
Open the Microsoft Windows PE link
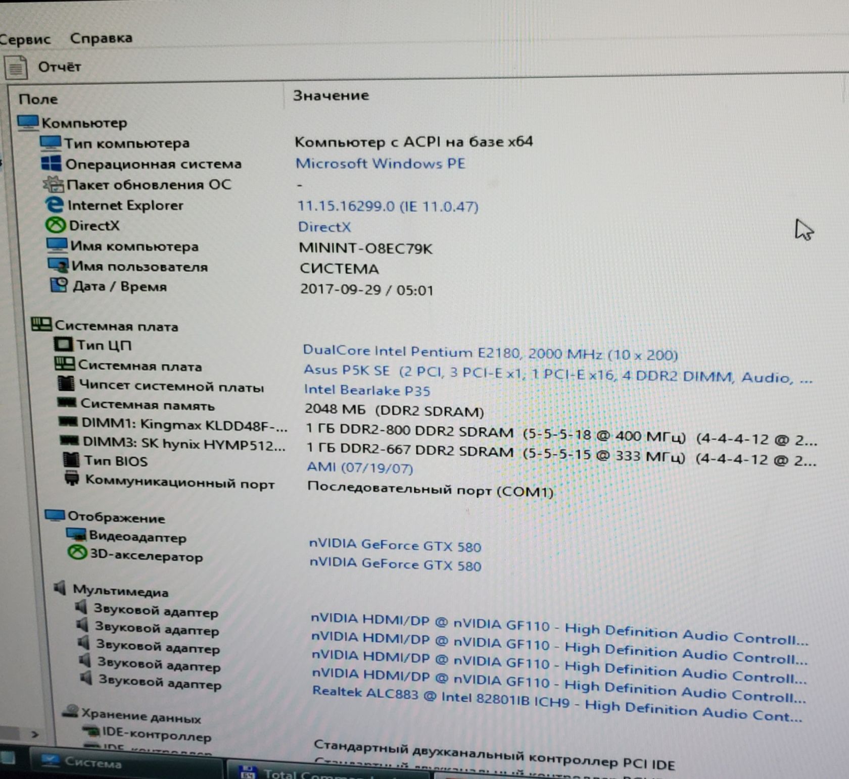[x=380, y=164]
